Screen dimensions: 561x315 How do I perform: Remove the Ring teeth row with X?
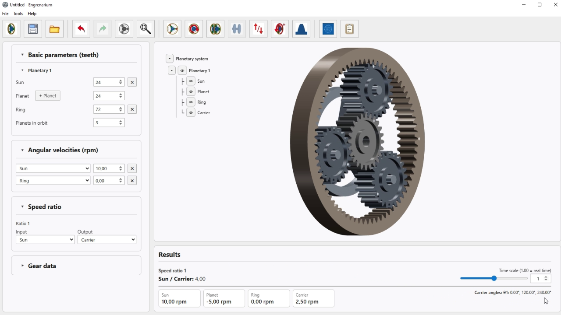(132, 109)
